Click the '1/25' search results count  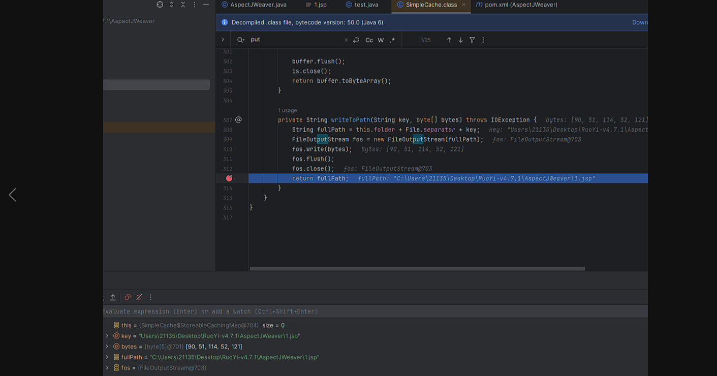[425, 40]
